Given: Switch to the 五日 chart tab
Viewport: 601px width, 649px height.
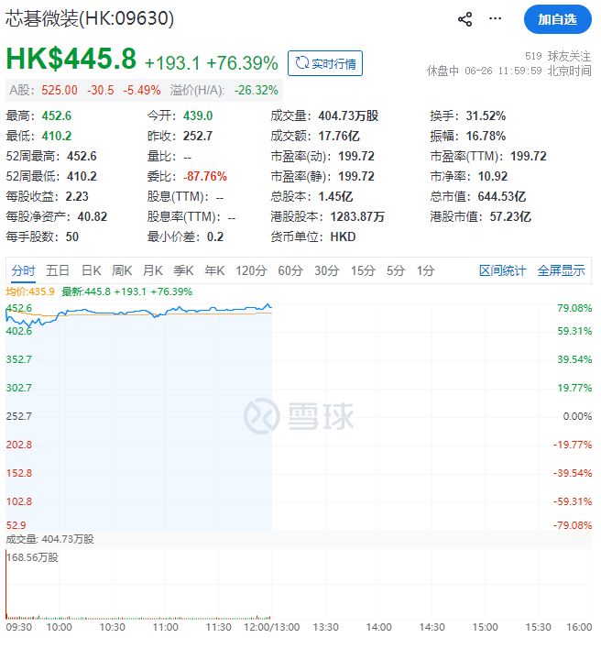Looking at the screenshot, I should (x=57, y=270).
